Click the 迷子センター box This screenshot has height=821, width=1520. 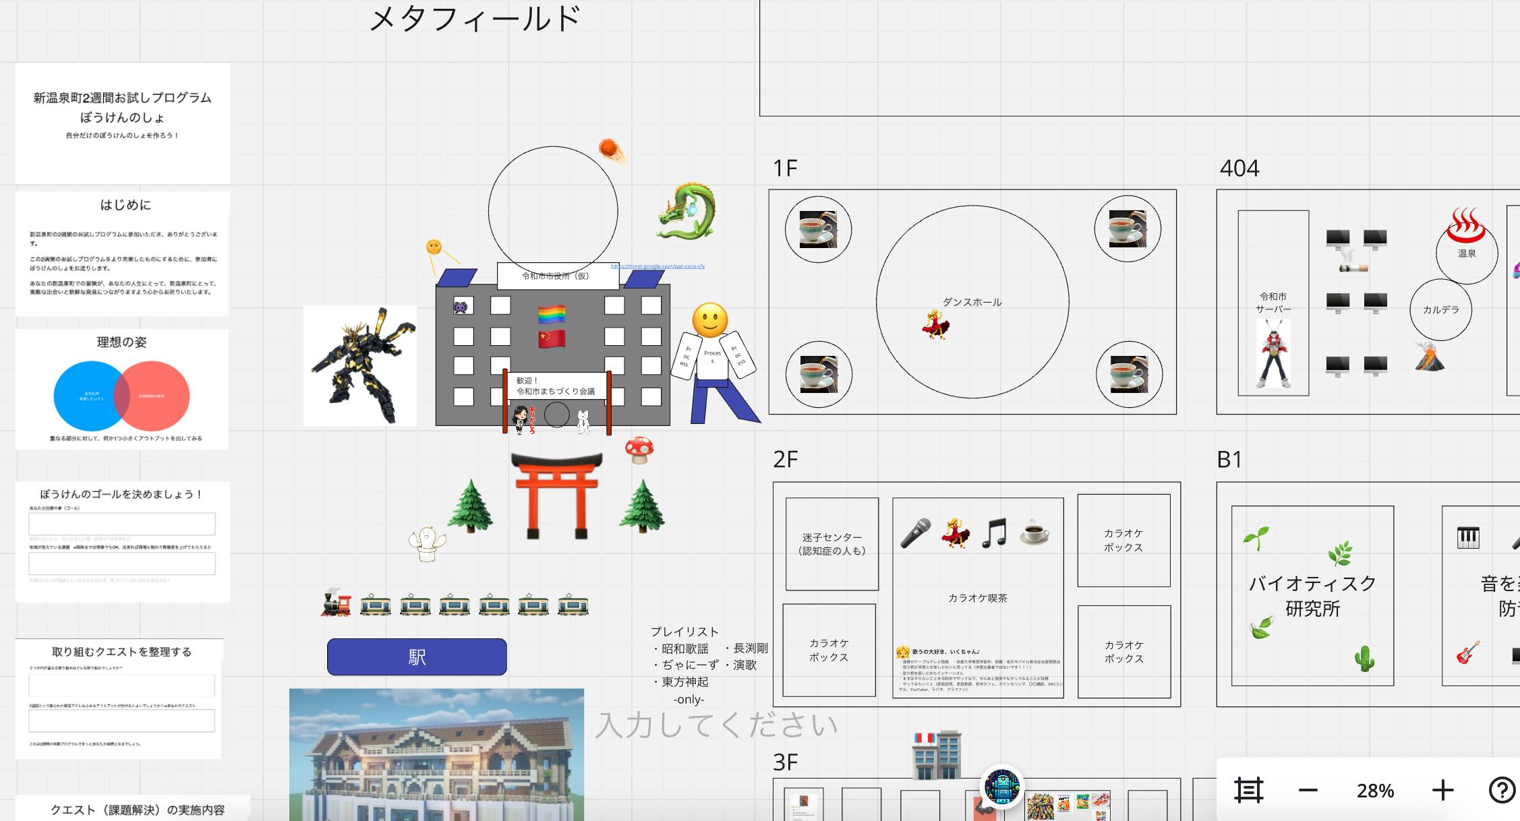click(x=831, y=544)
